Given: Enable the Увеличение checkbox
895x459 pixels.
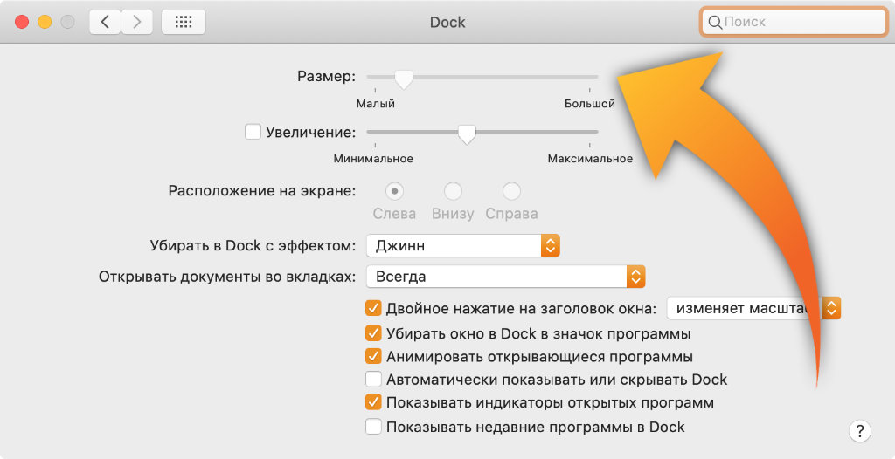Looking at the screenshot, I should tap(253, 132).
